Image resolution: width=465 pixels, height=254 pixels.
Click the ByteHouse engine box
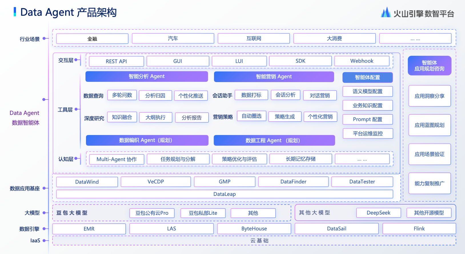pyautogui.click(x=254, y=229)
